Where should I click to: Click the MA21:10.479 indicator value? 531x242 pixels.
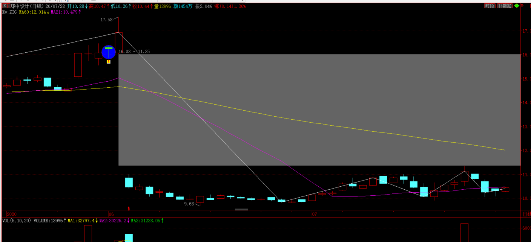coord(64,12)
